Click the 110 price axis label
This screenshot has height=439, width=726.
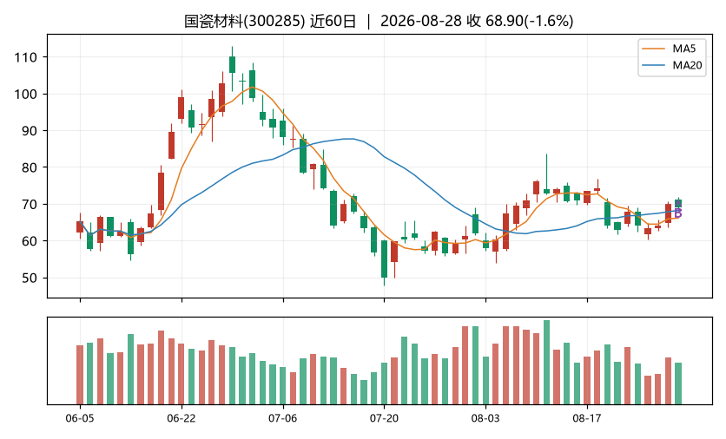pyautogui.click(x=25, y=57)
